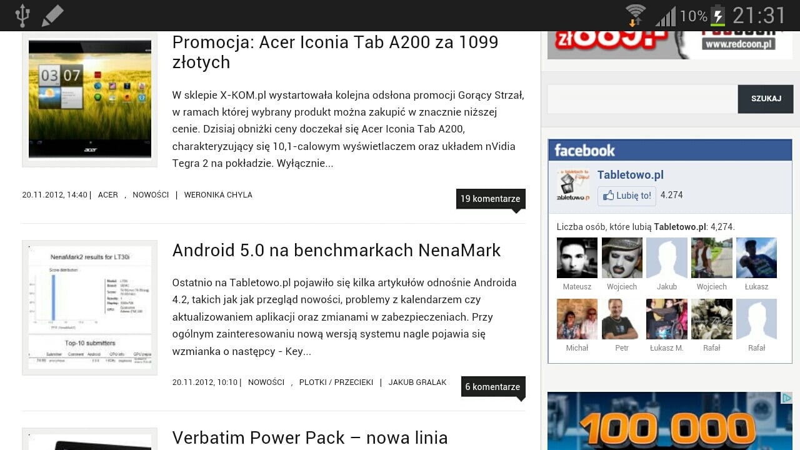The width and height of the screenshot is (800, 450).
Task: Open second Rafał's default avatar profile
Action: click(757, 319)
